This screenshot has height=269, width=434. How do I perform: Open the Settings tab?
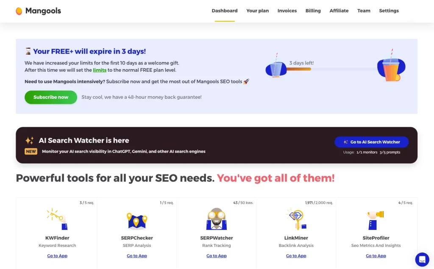click(x=389, y=11)
